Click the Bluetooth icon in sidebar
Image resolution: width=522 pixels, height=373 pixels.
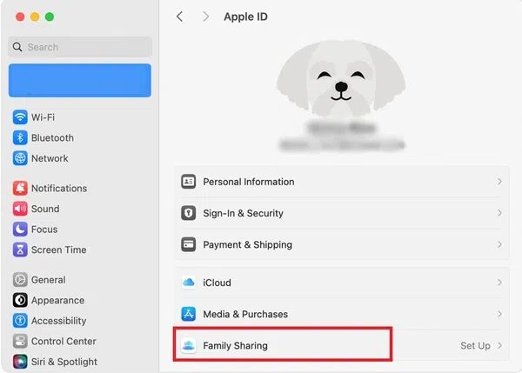[20, 137]
